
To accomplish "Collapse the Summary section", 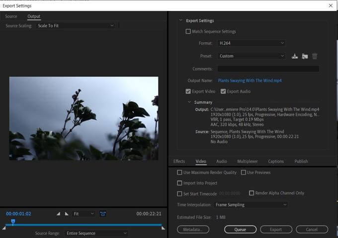I will (x=189, y=102).
